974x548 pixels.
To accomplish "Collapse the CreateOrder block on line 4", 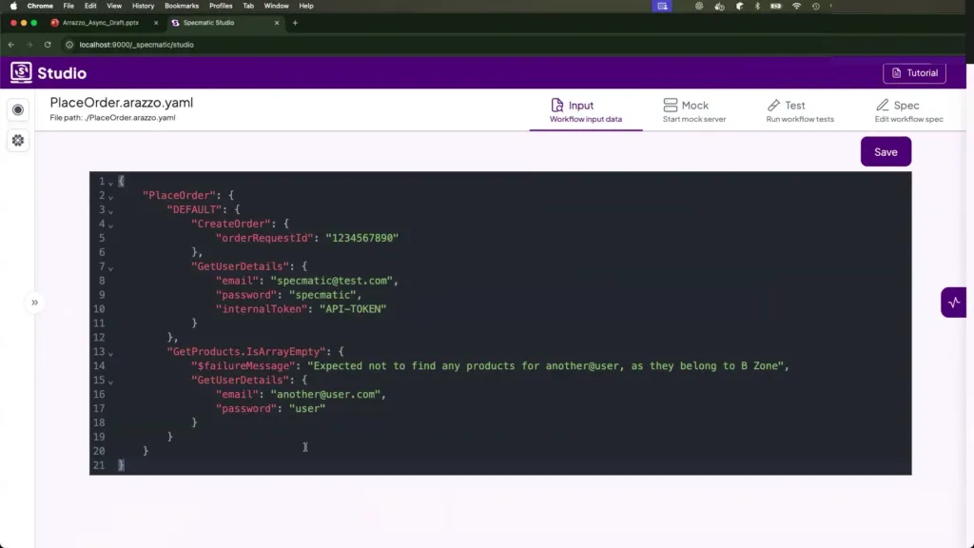I will point(111,225).
